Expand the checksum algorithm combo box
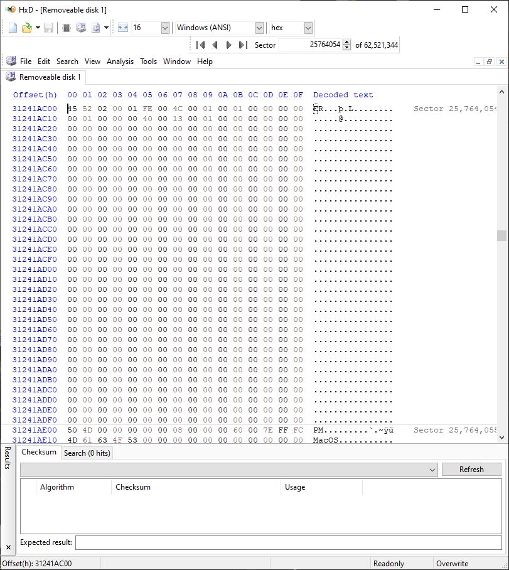 432,470
